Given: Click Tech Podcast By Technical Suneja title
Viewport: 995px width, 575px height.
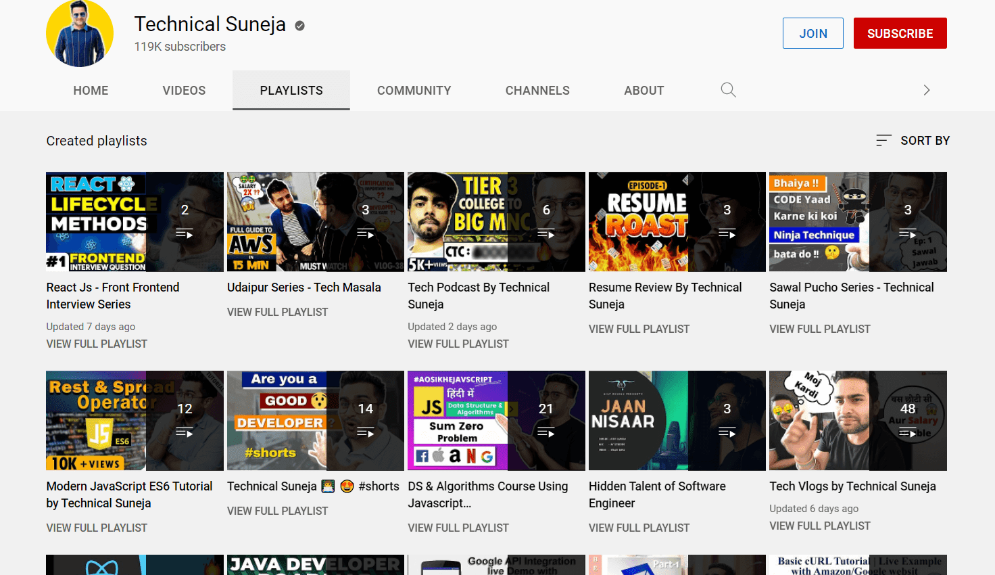Looking at the screenshot, I should pos(479,296).
